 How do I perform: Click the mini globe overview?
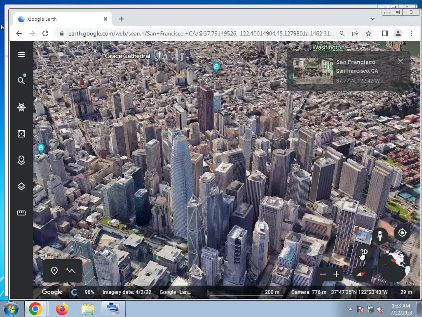(x=394, y=266)
